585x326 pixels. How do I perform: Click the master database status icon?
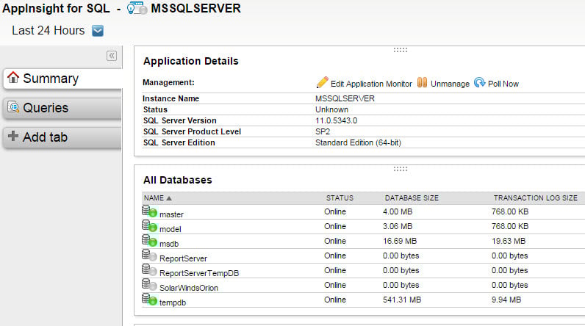tap(149, 211)
